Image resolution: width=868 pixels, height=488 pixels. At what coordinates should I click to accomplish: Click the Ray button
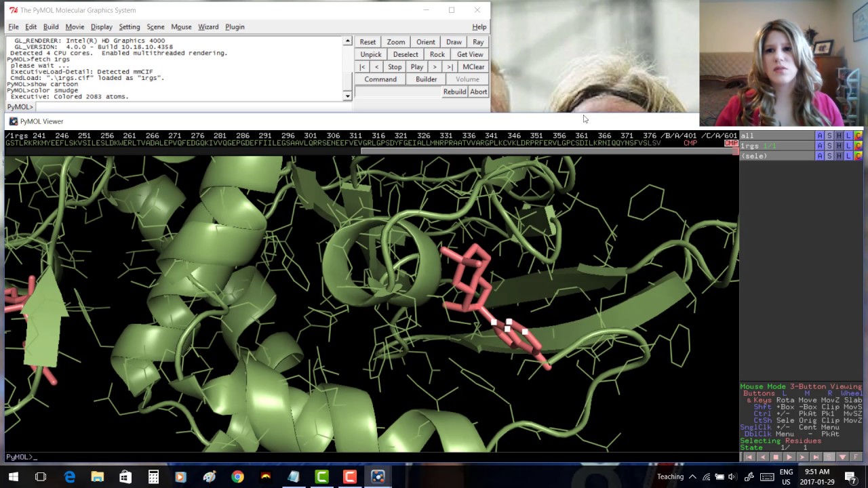(x=478, y=42)
